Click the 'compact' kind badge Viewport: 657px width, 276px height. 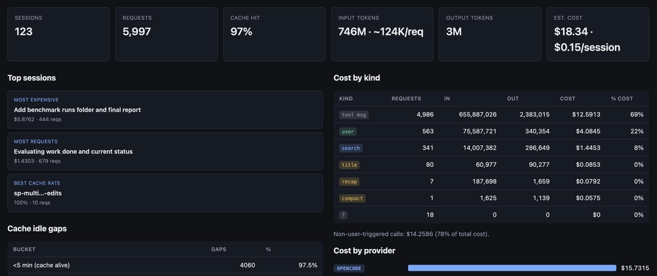point(352,198)
